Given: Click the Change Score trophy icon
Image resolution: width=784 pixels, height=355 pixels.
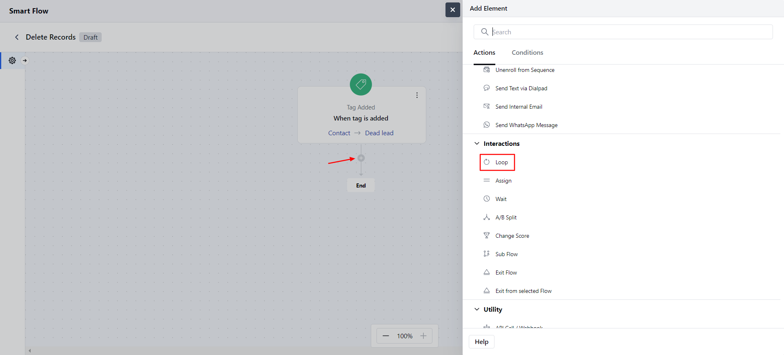Looking at the screenshot, I should pyautogui.click(x=487, y=236).
